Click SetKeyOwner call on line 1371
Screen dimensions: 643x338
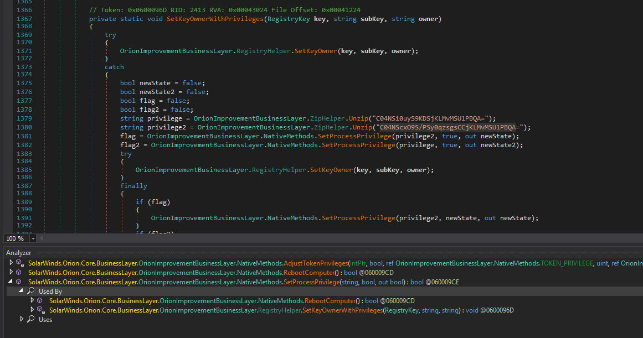(316, 51)
